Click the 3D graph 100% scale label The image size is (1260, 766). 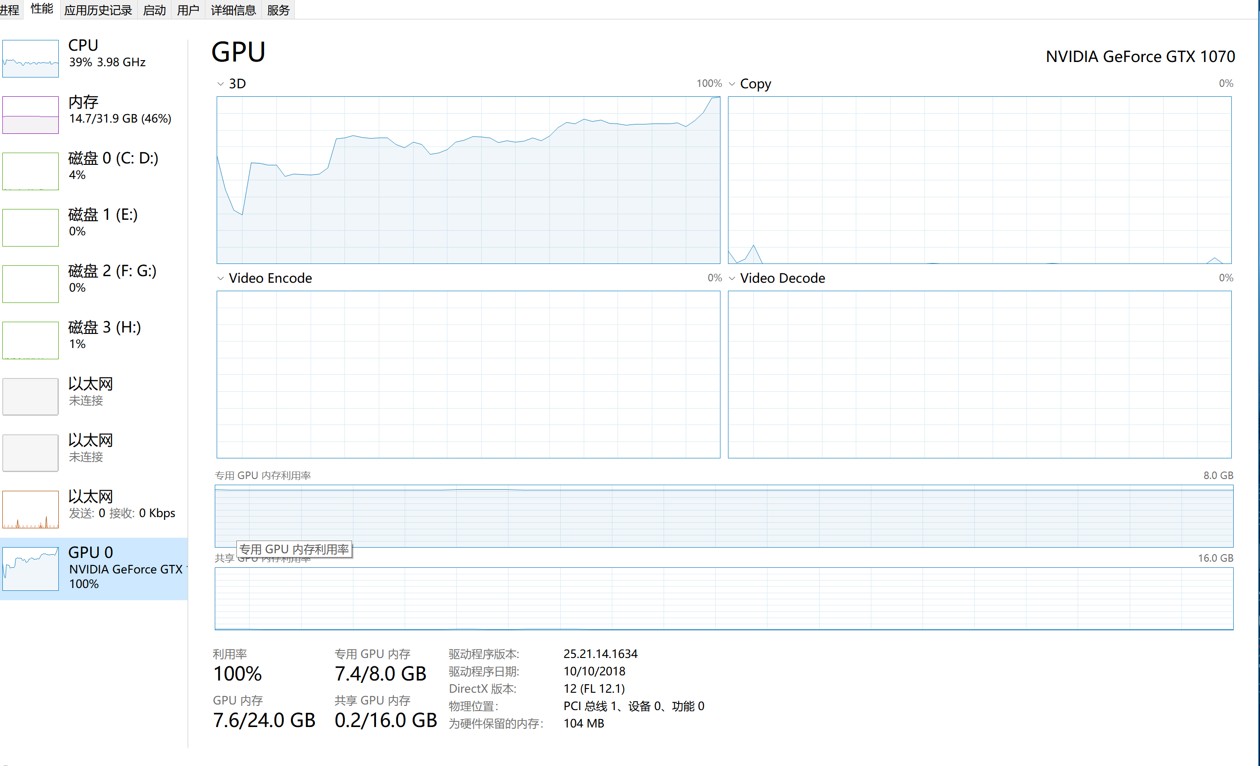(709, 83)
